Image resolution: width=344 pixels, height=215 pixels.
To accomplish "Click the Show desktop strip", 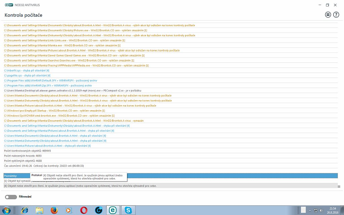I will coord(342,210).
